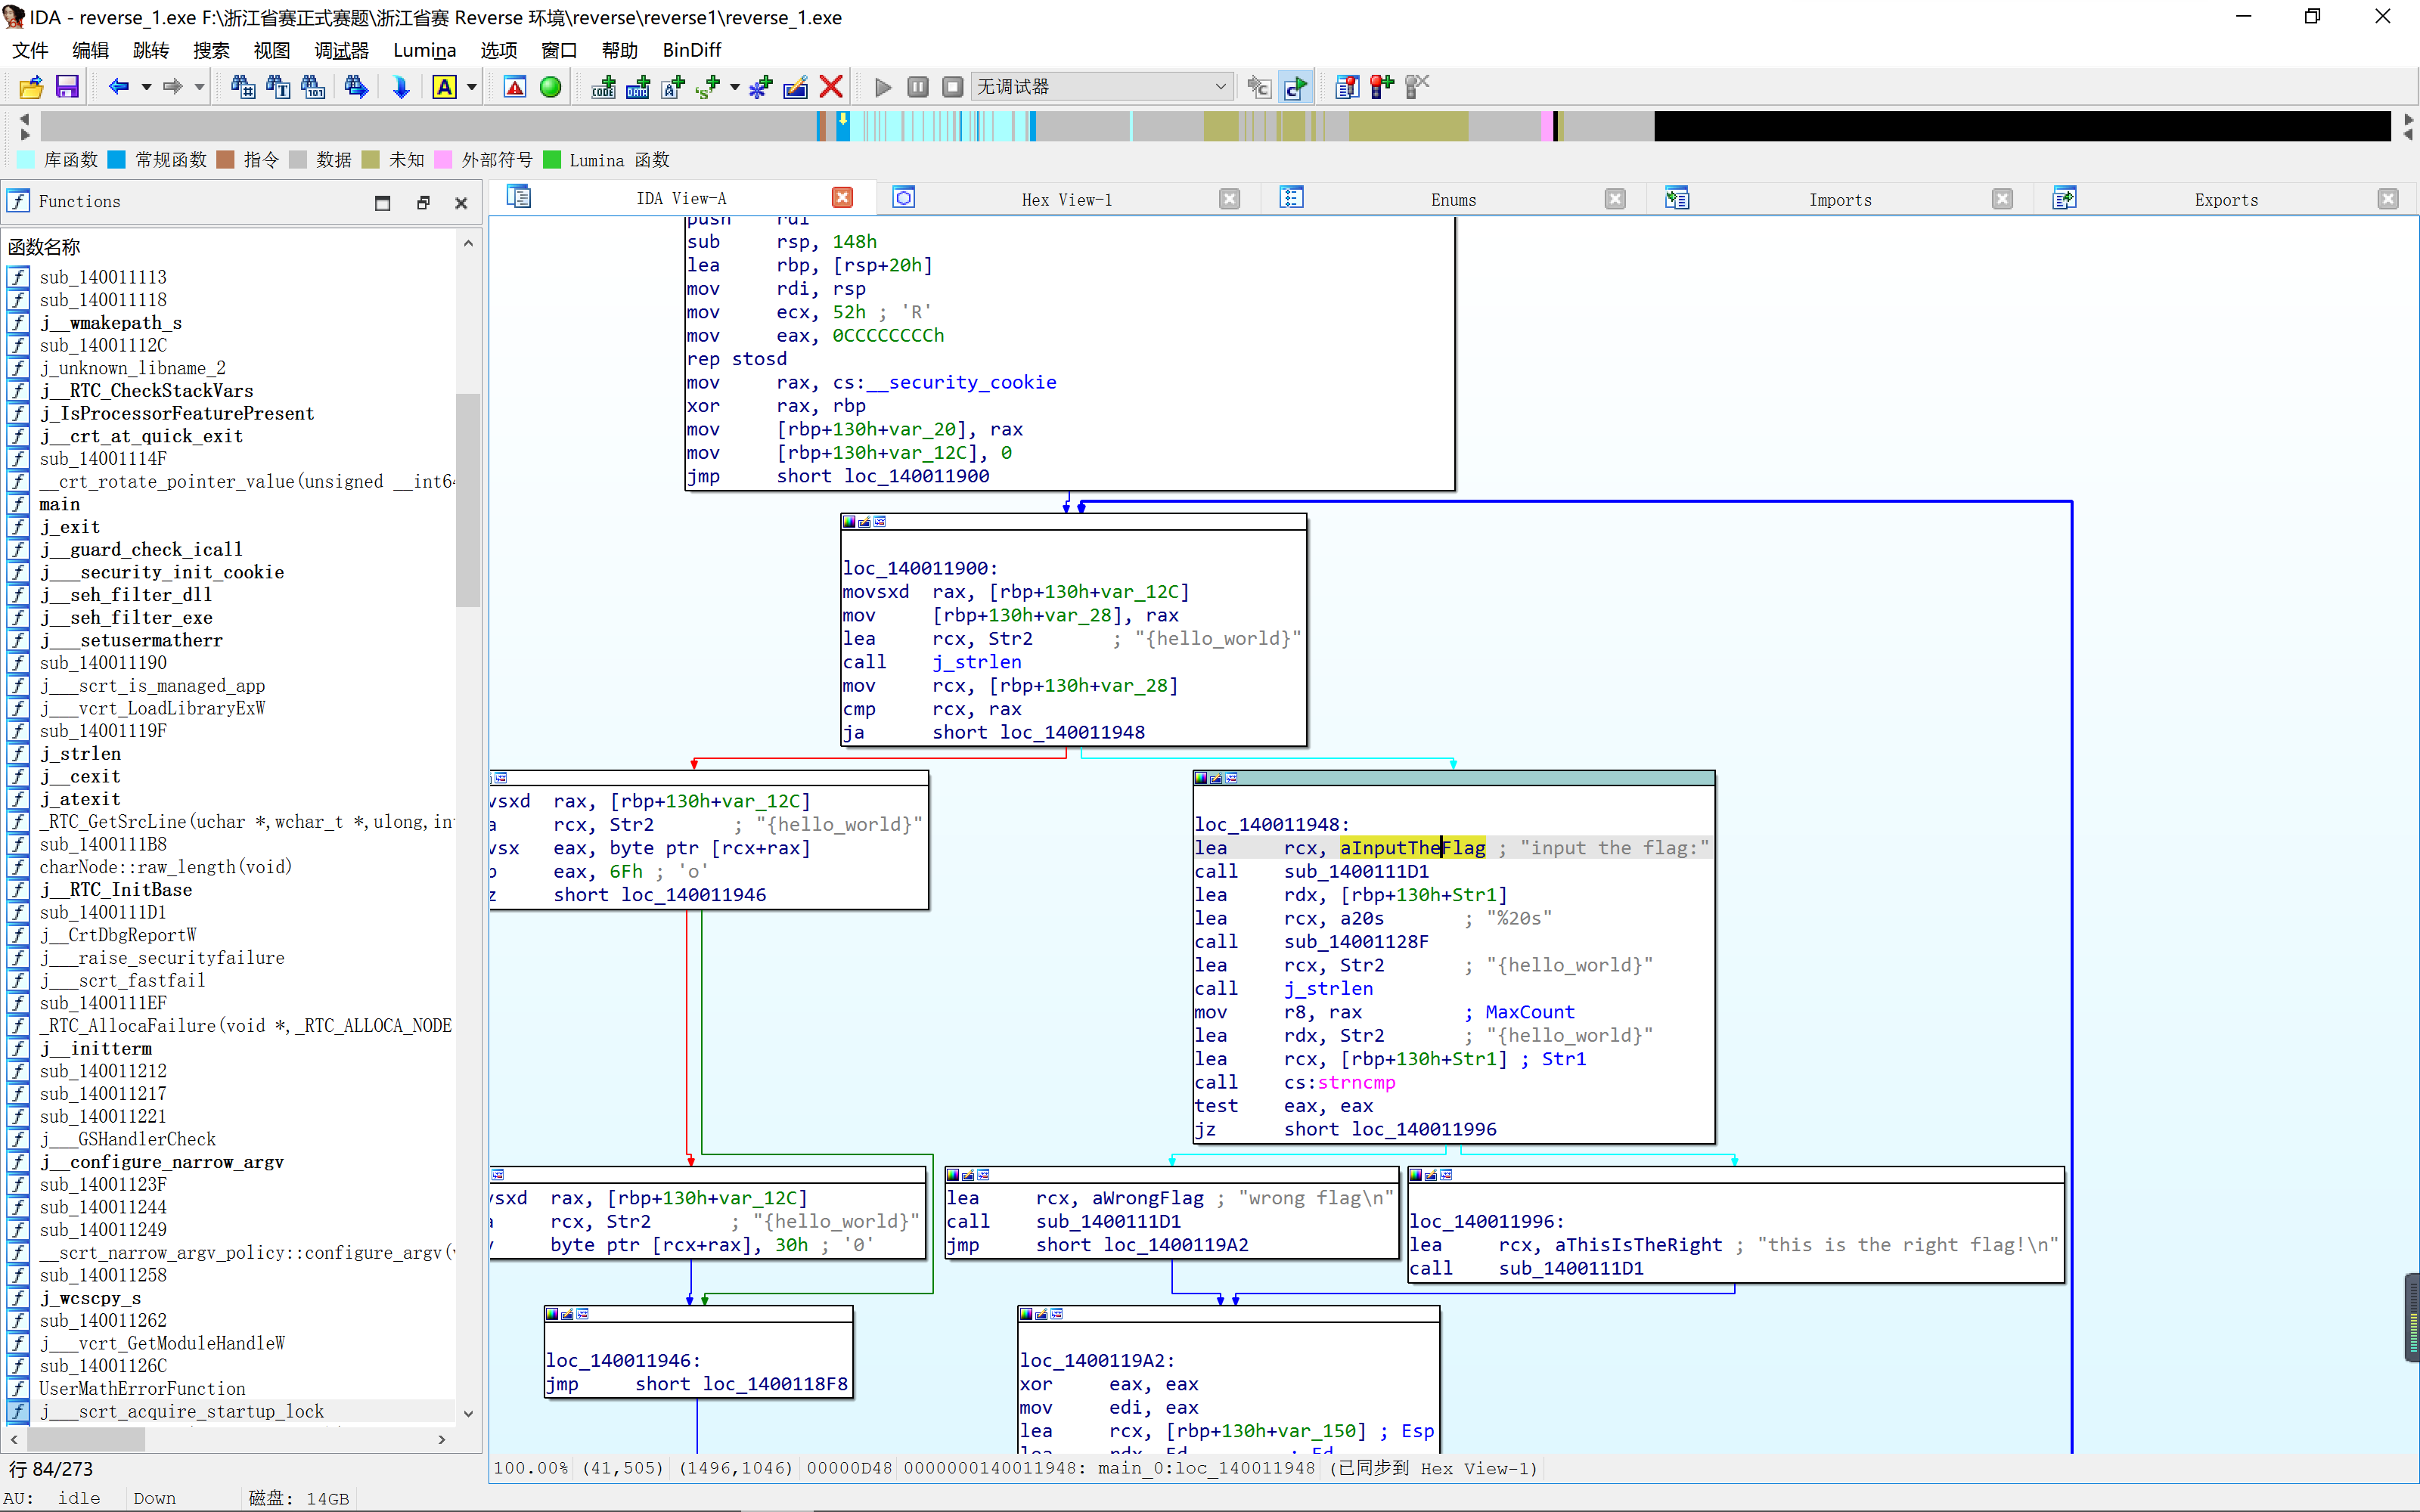Open the 调试器 menu
This screenshot has height=1512, width=2420.
click(x=341, y=50)
